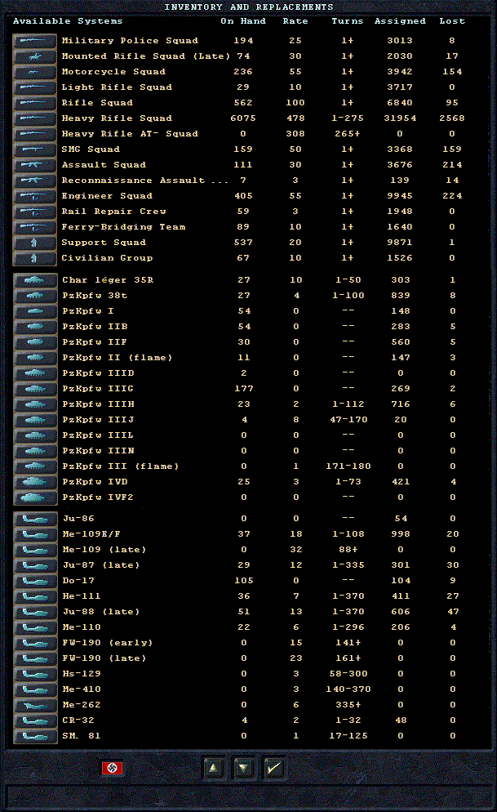Select PzKpfw IIB row name
The height and width of the screenshot is (812, 497).
click(95, 327)
